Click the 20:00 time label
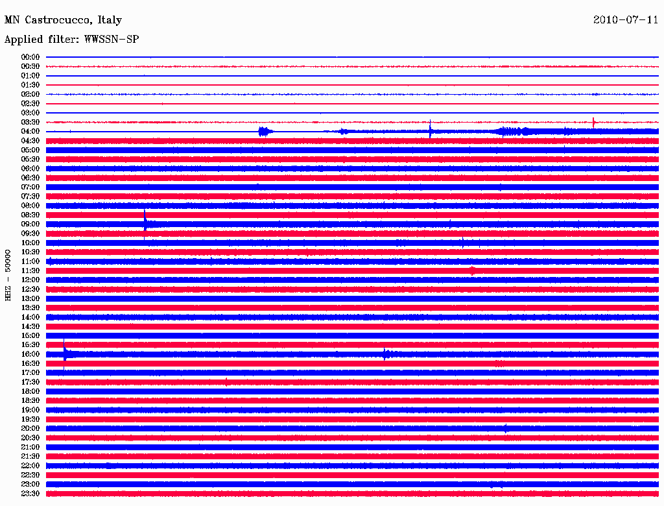Viewport: 664px width, 506px height. tap(30, 428)
